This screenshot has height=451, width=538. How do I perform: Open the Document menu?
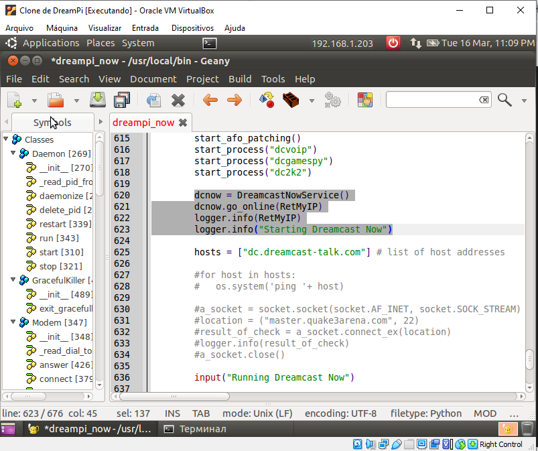click(x=153, y=79)
